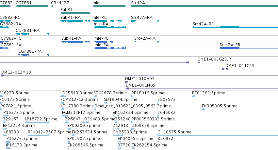
Task: Click the LP18722.5prime EST label
Action: [x=41, y=119]
